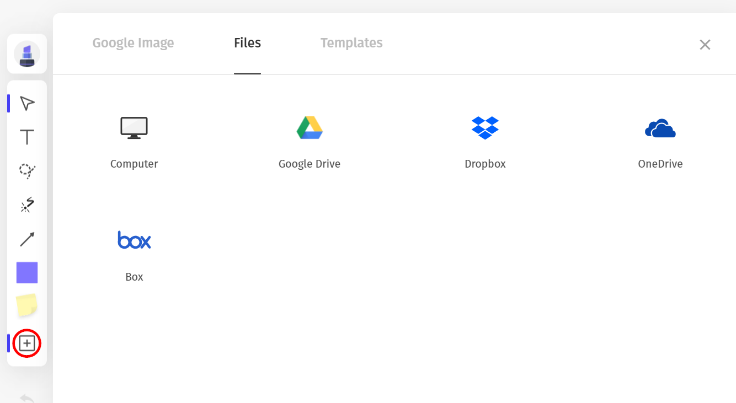
Task: Click the undo arrow below the toolbar
Action: [27, 397]
